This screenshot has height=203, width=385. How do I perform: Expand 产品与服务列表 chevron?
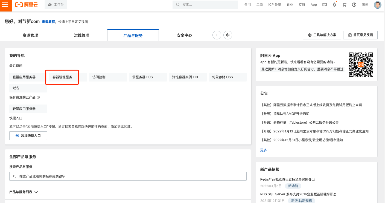click(36, 192)
